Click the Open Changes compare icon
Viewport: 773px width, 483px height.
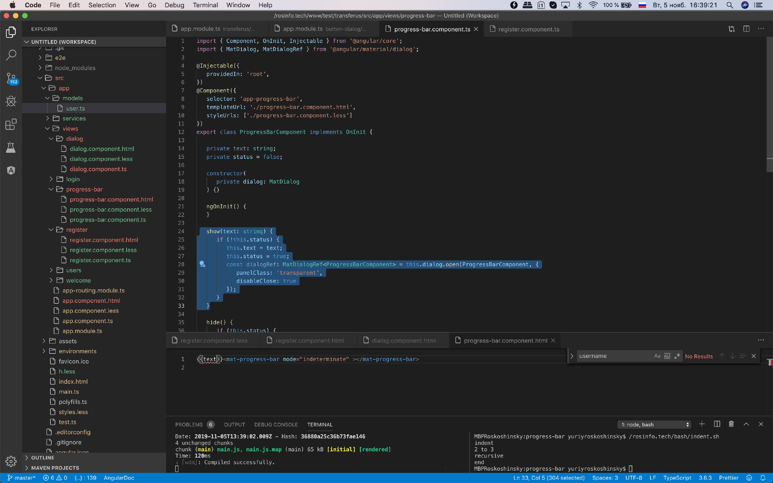(x=731, y=29)
